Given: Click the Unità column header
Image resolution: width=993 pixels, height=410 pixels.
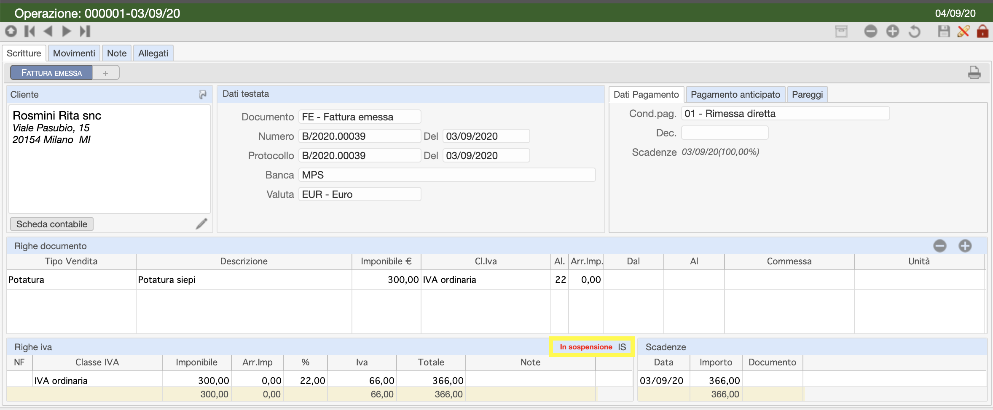Looking at the screenshot, I should click(919, 261).
